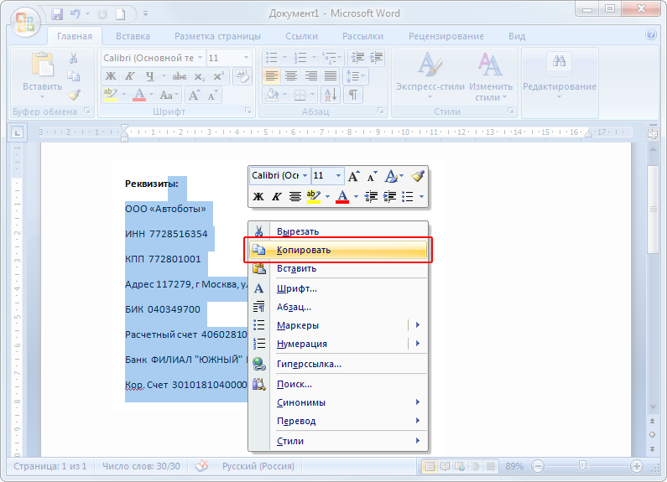
Task: Open Word help question mark icon
Action: pos(651,35)
